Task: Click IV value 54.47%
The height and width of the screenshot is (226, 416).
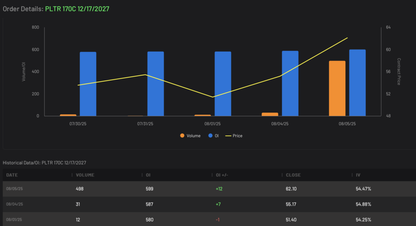Action: point(364,189)
